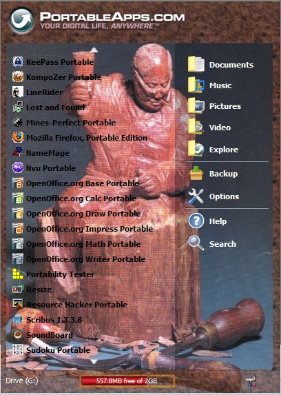Screen dimensions: 281x395
Task: Click the Pictures folder icon
Action: pos(196,106)
